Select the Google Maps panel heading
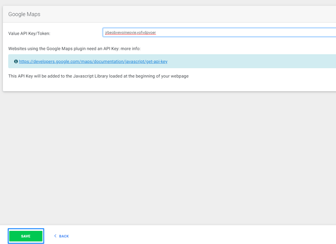The width and height of the screenshot is (336, 244). pos(24,14)
